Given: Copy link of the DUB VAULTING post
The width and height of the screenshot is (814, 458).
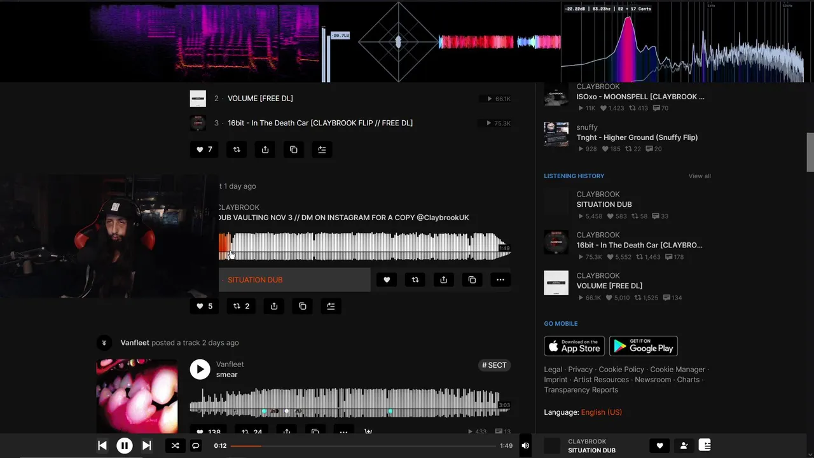Looking at the screenshot, I should (x=302, y=306).
